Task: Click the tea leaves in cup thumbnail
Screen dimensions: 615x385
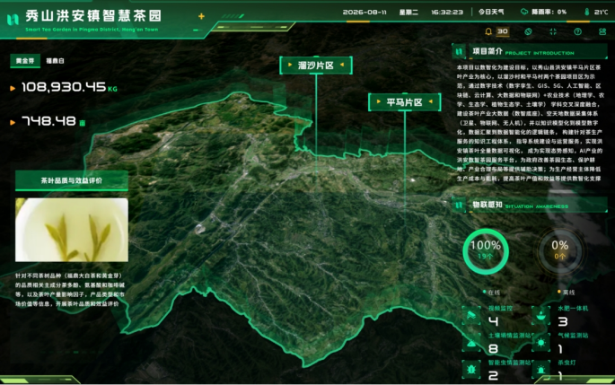Action: point(72,230)
